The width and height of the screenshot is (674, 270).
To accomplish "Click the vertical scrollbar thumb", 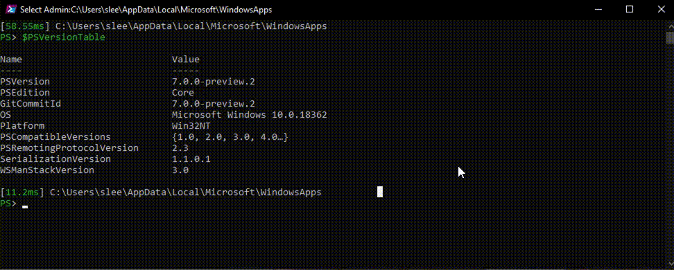I will 670,37.
